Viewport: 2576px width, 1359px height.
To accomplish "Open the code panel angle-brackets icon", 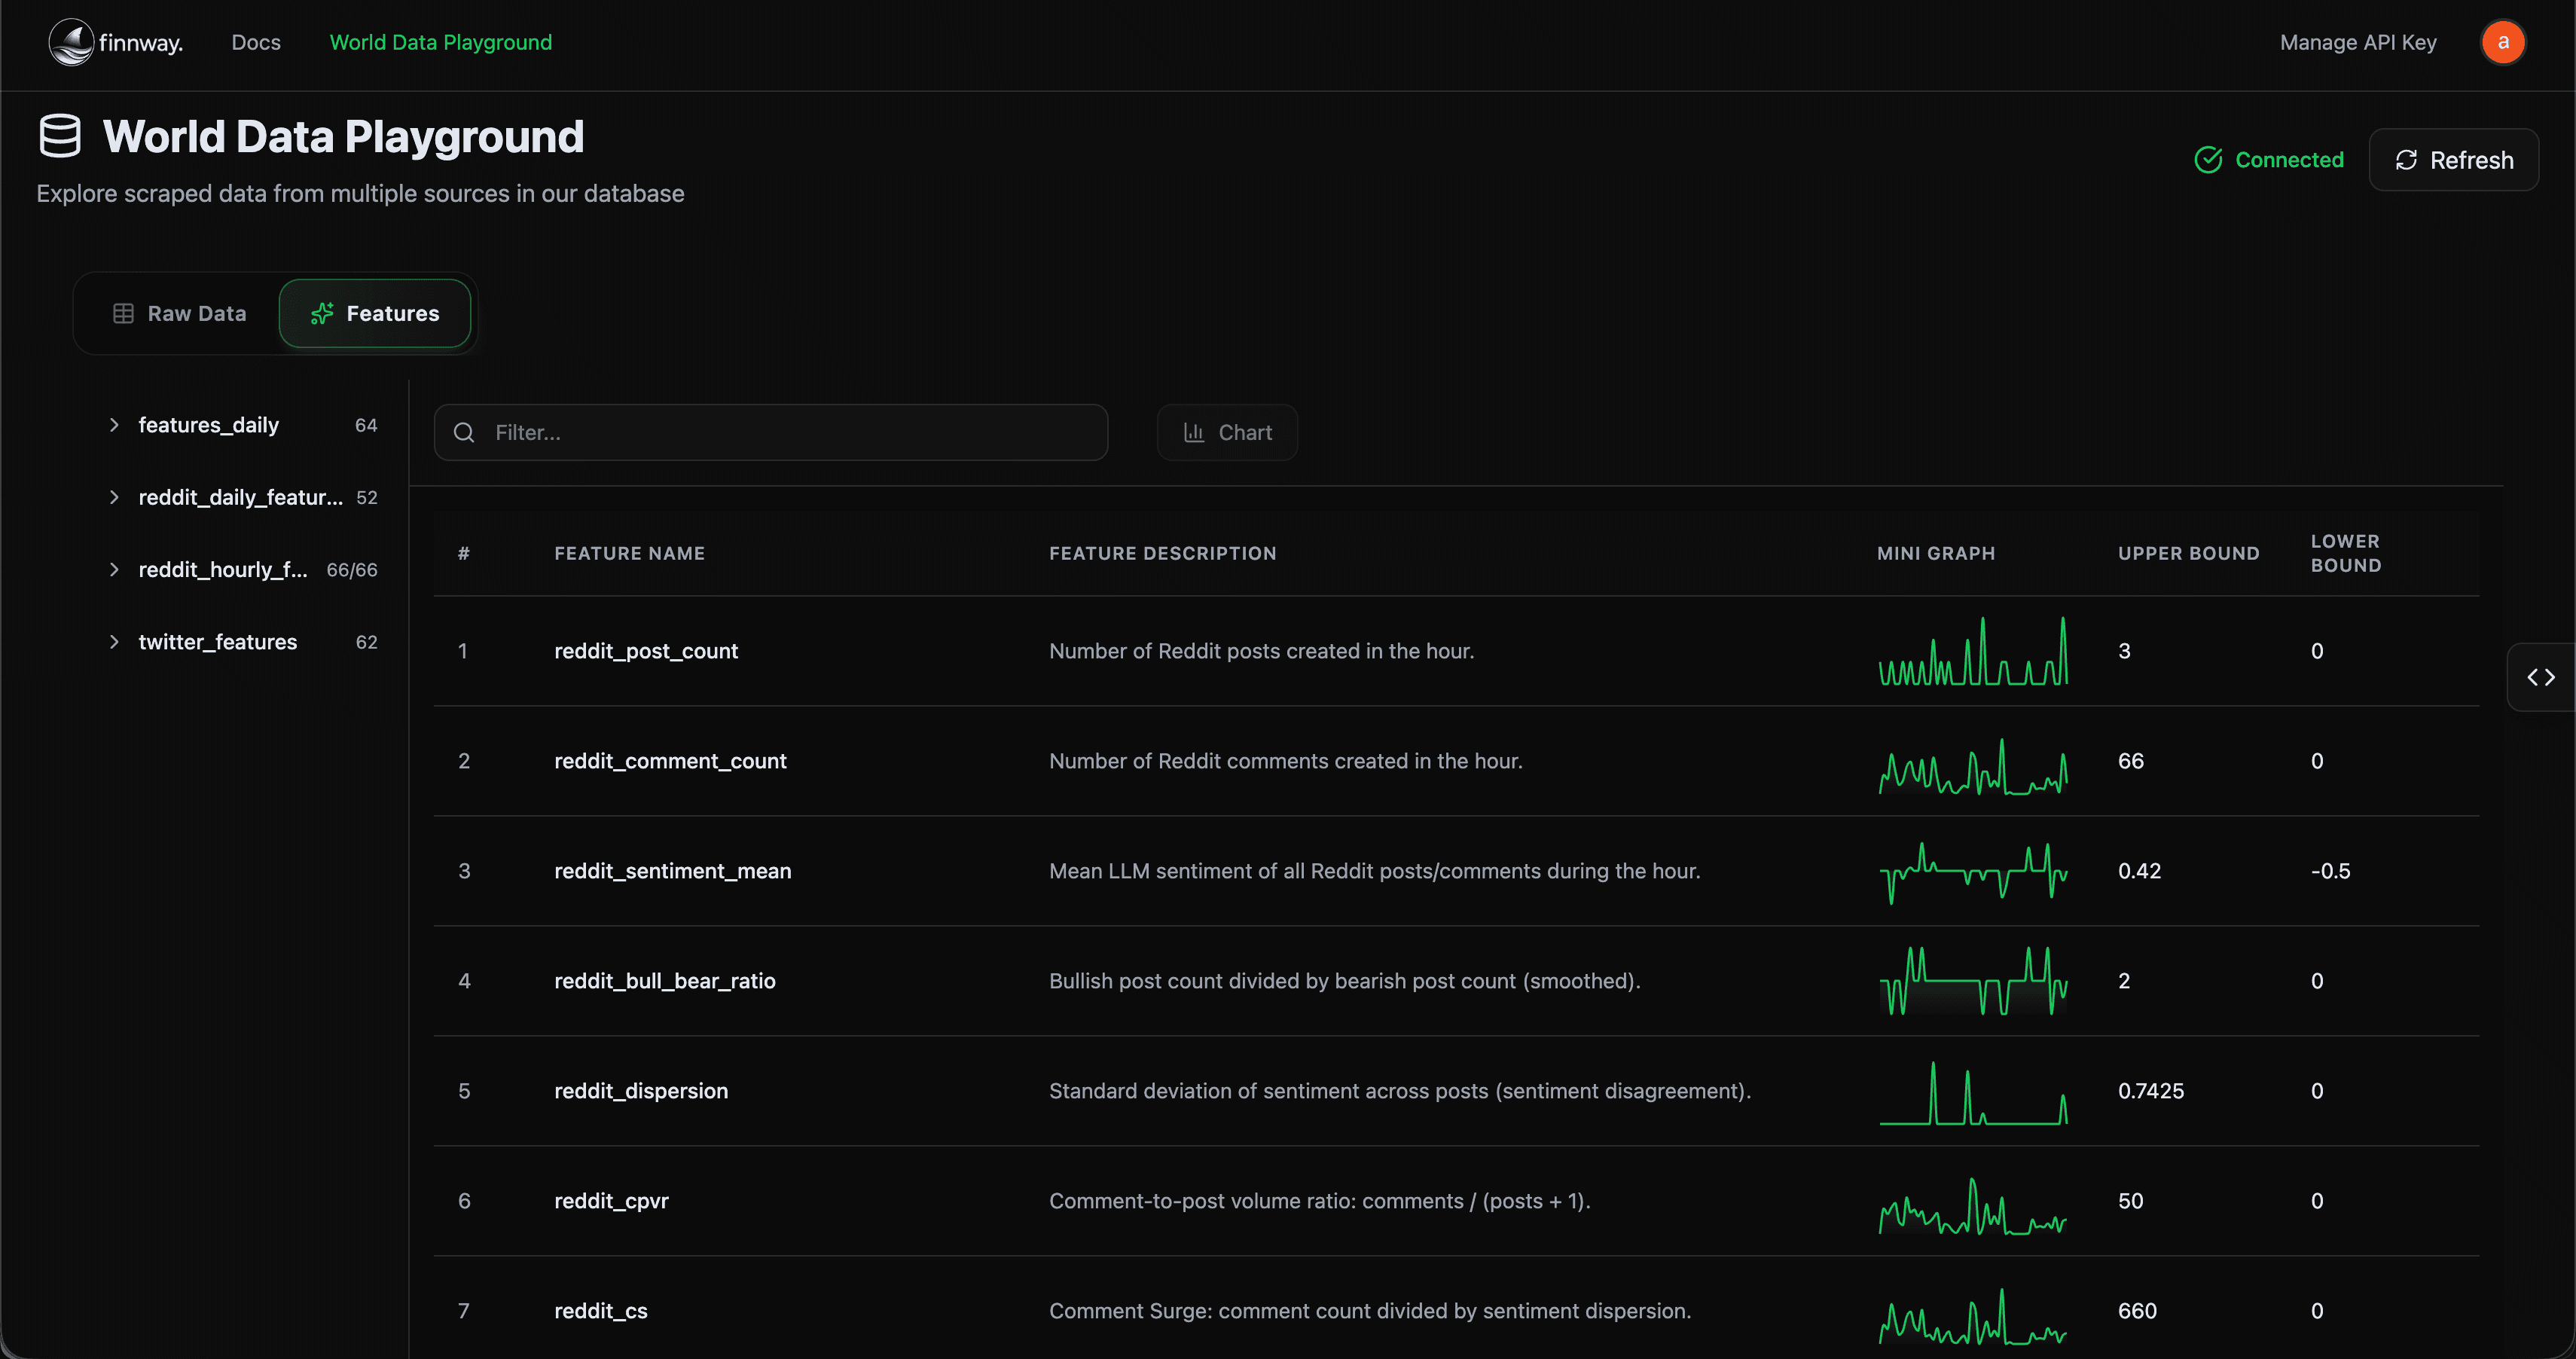I will 2541,677.
